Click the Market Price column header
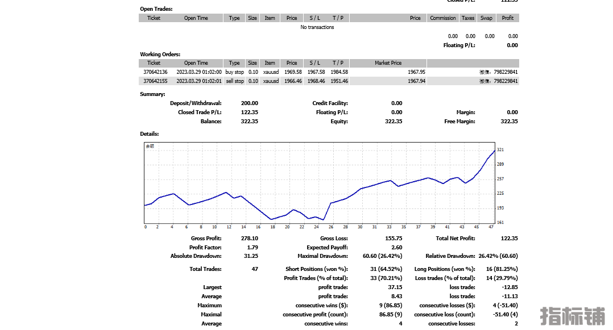This screenshot has height=330, width=613. pyautogui.click(x=388, y=63)
